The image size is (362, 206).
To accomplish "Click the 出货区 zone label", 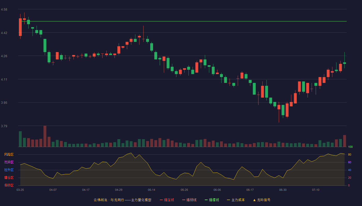I will [9, 162].
